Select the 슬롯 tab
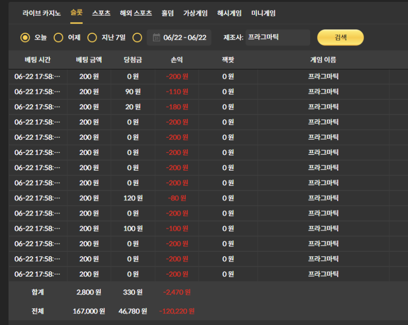Screen dimensions: 408x325 pos(77,13)
